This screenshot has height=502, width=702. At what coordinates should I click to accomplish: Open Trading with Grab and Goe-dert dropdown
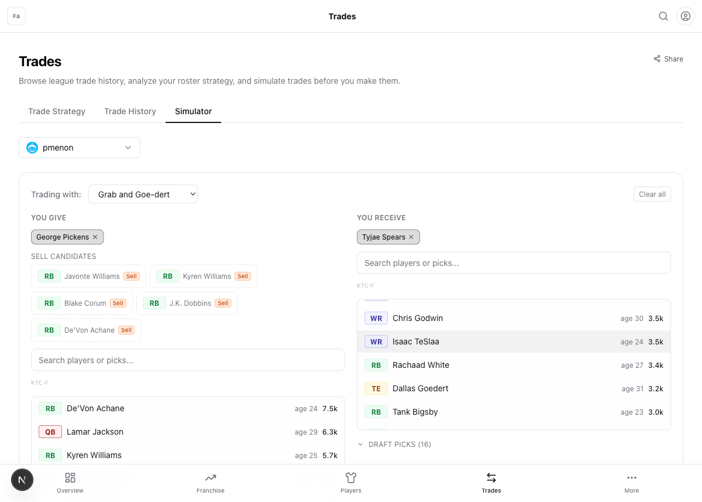(x=143, y=194)
